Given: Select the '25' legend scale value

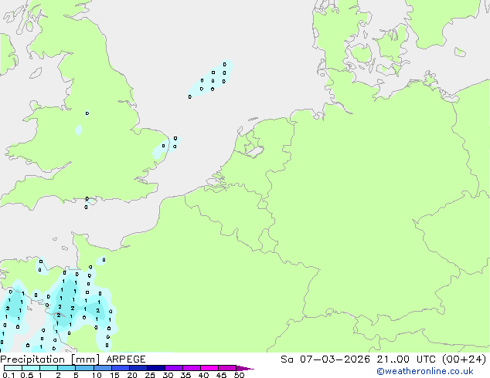Looking at the screenshot, I should 150,375.
